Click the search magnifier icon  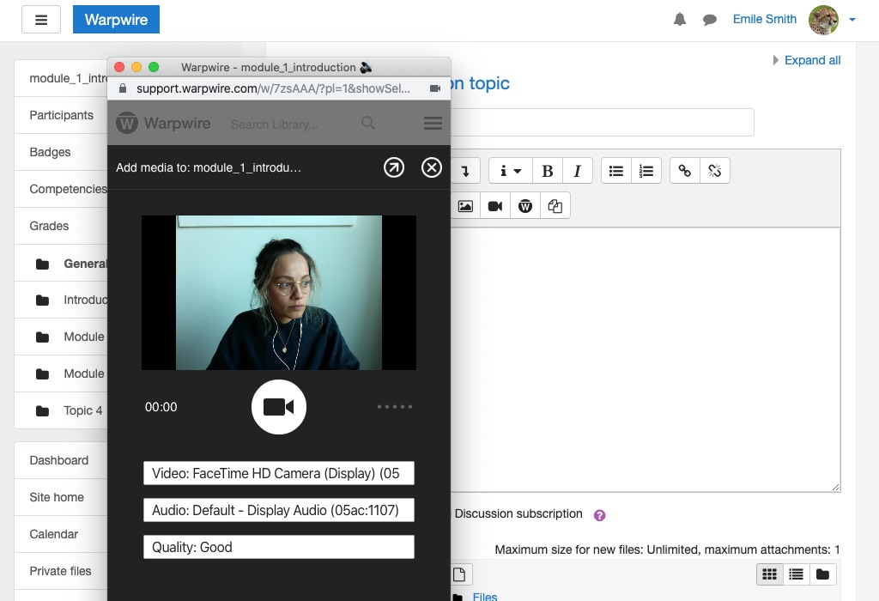tap(368, 123)
